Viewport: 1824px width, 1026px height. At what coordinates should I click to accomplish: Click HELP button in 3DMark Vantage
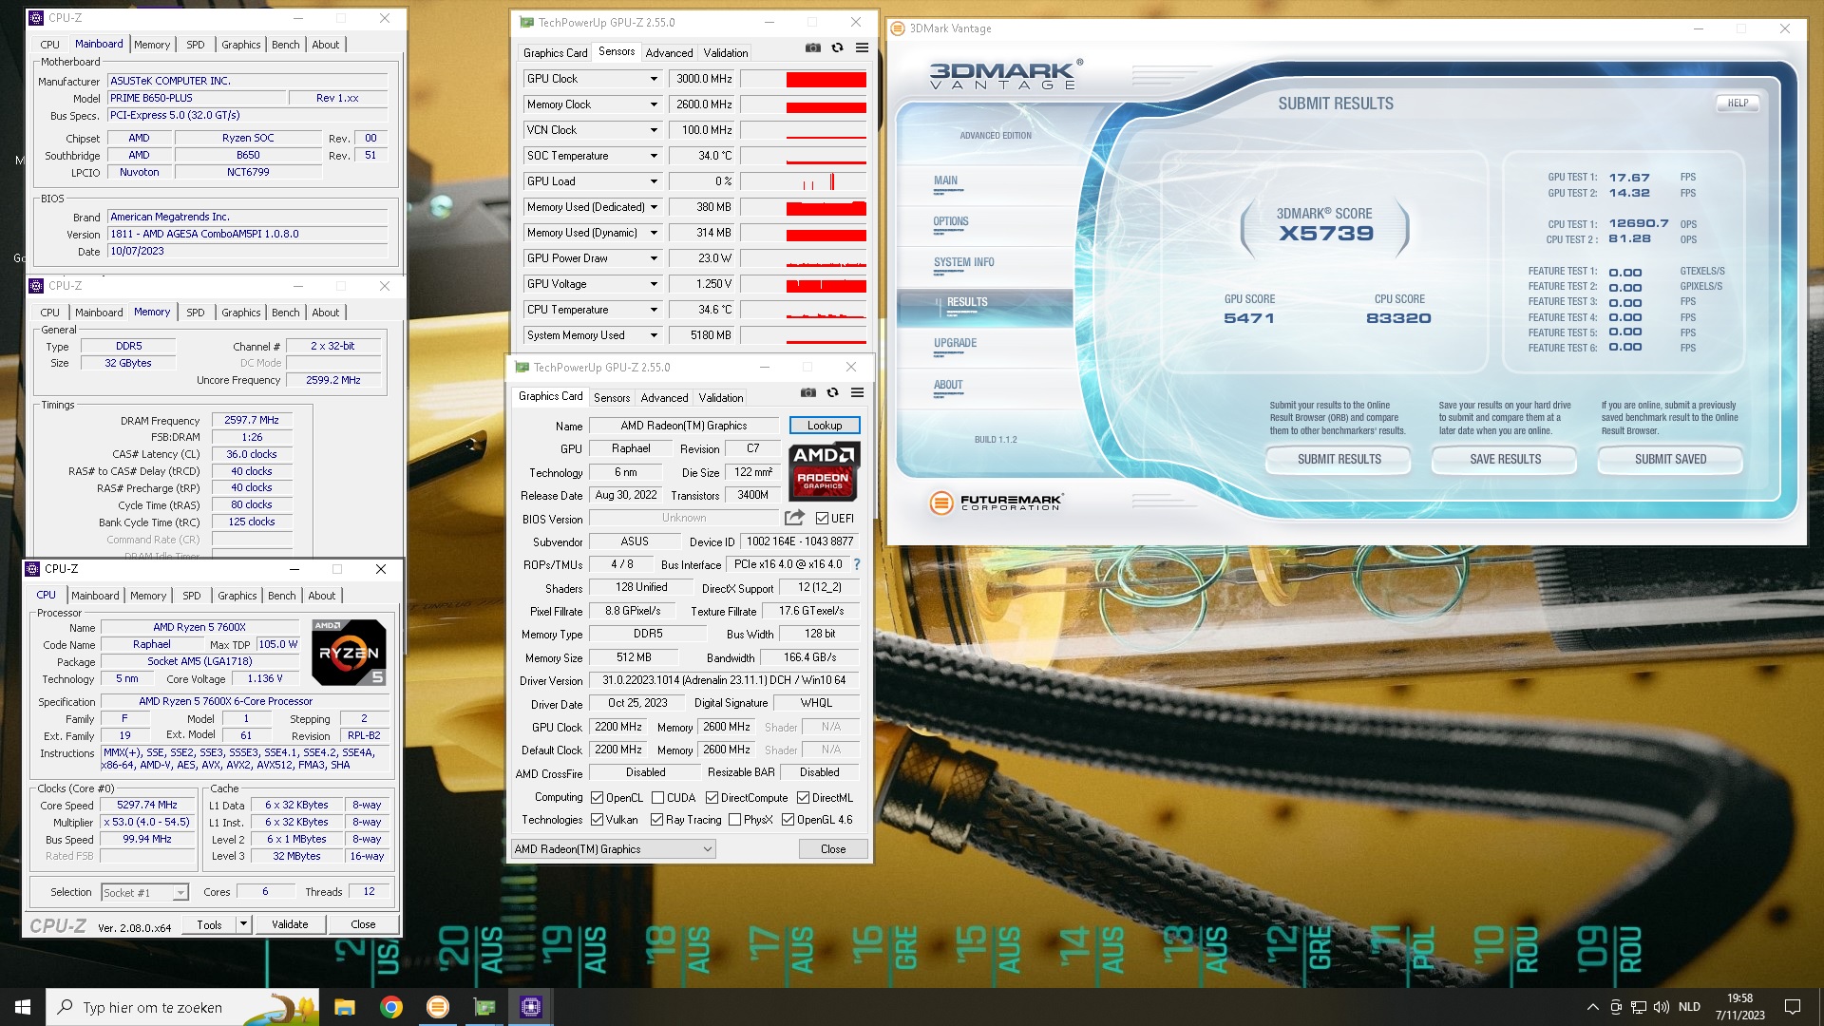pos(1738,103)
